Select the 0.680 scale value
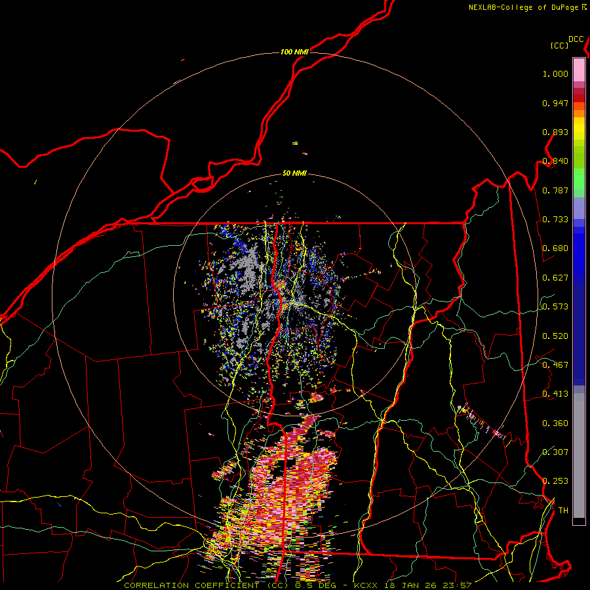Viewport: 590px width, 590px height. coord(555,248)
